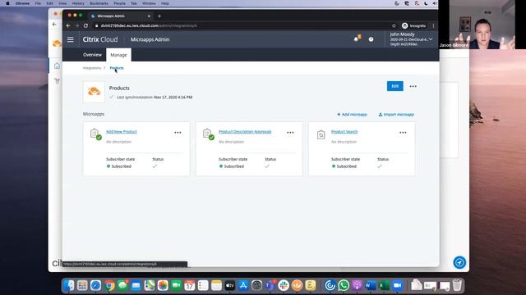This screenshot has height=295, width=526.
Task: Click the Product Search card icon
Action: (321, 134)
